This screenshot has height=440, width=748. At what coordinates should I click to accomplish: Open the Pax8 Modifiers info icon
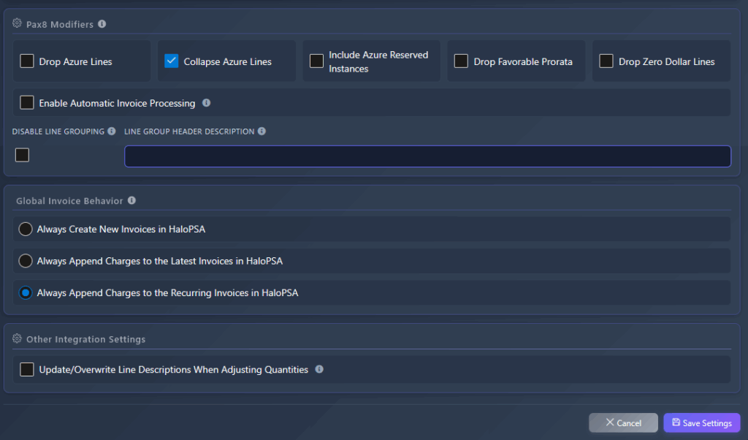pyautogui.click(x=102, y=24)
